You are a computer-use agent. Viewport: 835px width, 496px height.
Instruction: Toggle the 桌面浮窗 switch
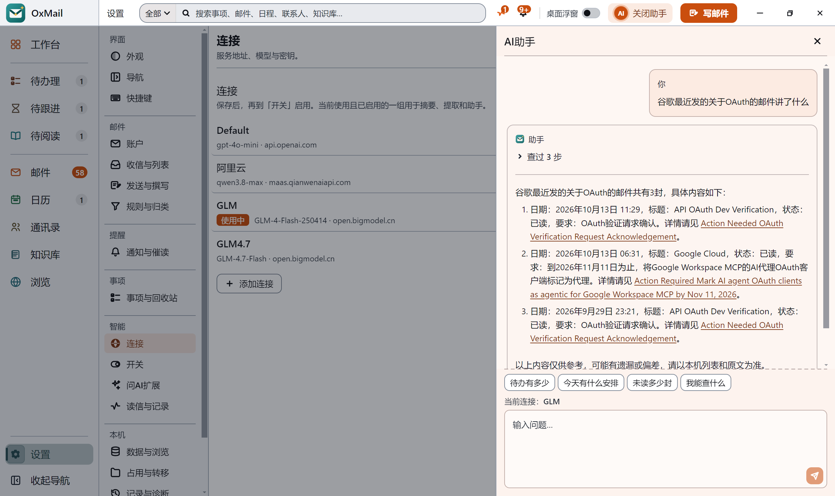point(590,13)
